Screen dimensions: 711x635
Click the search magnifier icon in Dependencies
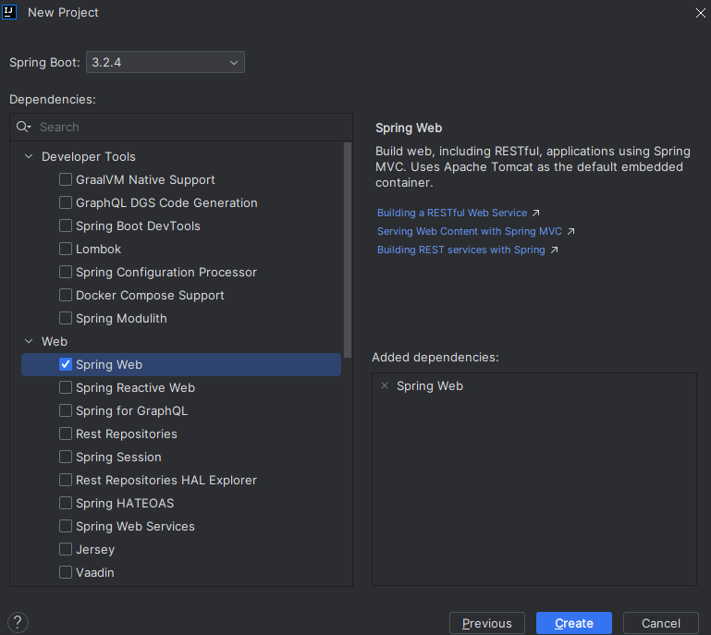(x=23, y=127)
